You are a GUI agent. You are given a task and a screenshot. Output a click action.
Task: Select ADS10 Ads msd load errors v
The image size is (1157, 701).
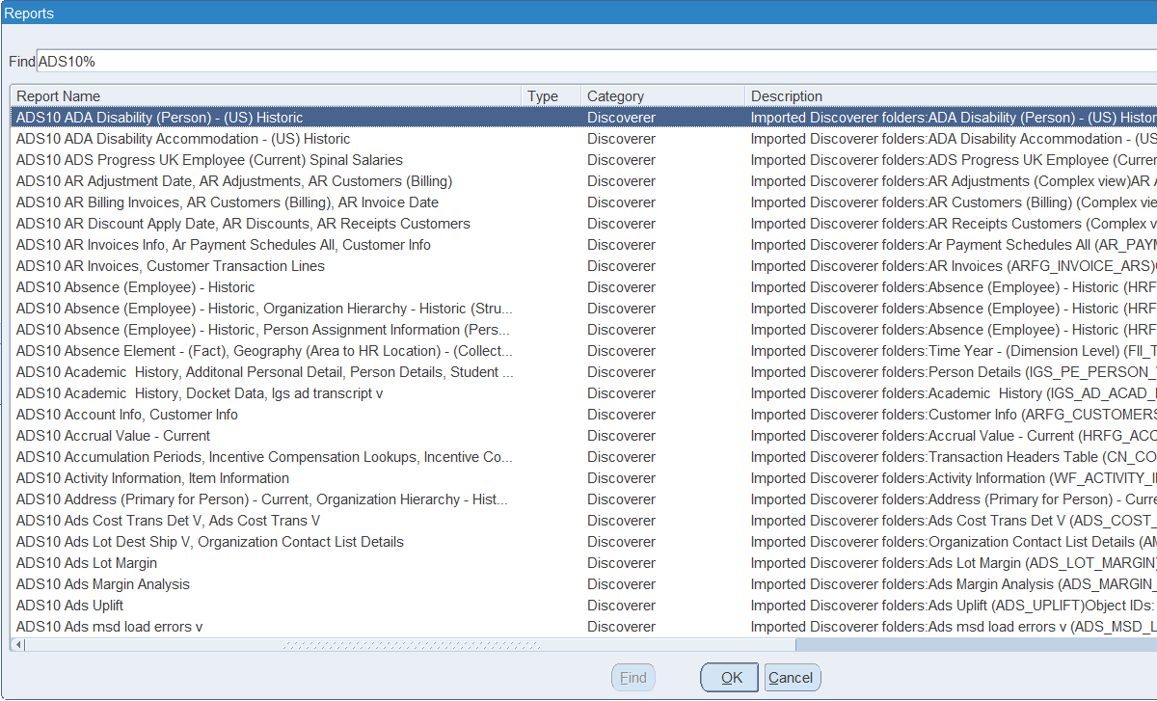click(584, 627)
